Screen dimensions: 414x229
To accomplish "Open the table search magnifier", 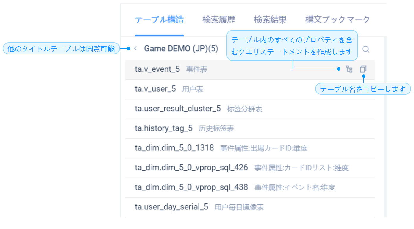I will pyautogui.click(x=366, y=49).
